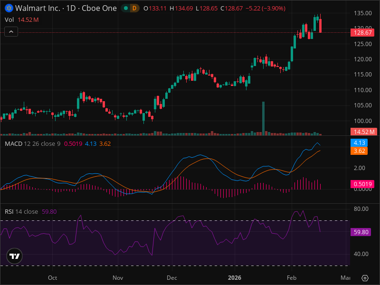Open chart settings gear icon

click(365, 278)
